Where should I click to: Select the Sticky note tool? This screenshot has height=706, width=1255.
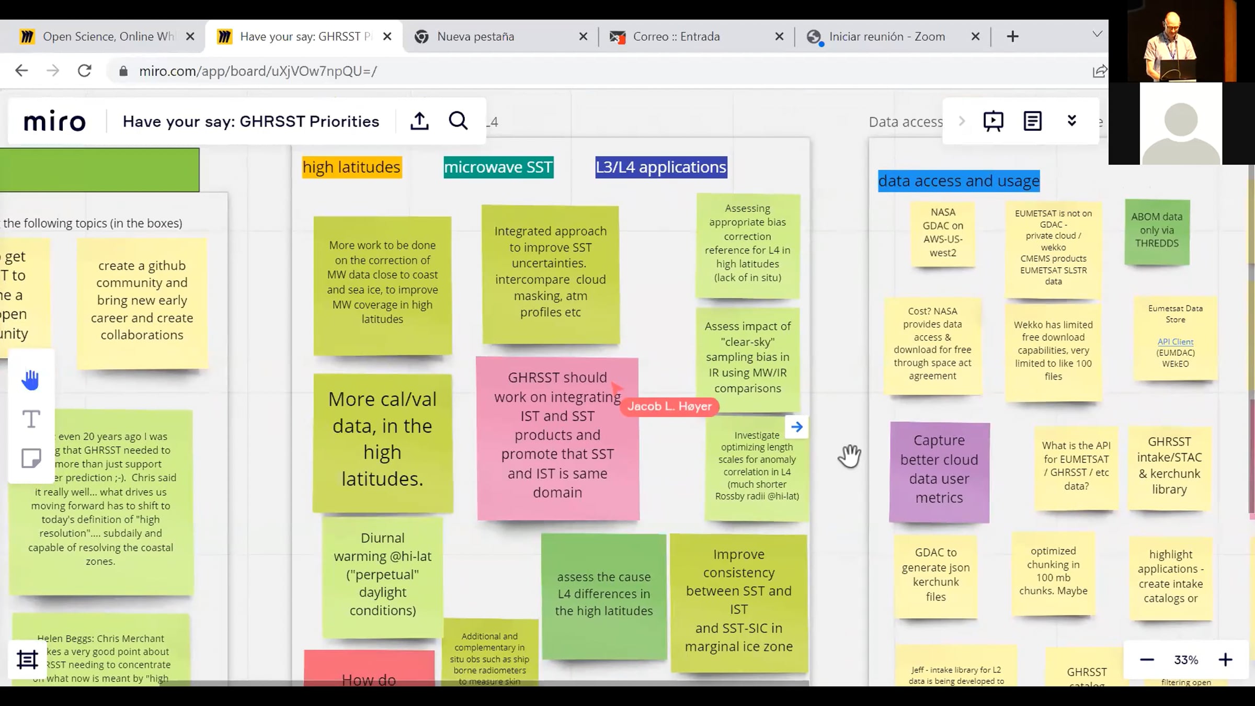31,458
